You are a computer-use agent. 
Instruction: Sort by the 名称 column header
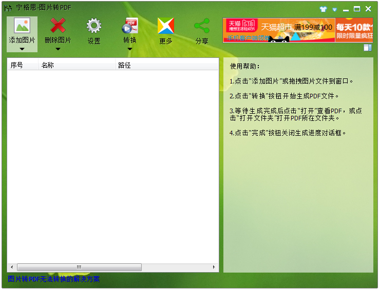(x=77, y=65)
